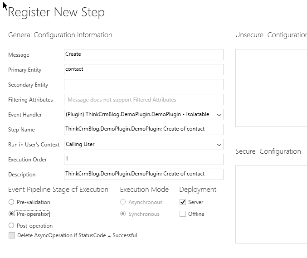Open the Run in User's Context dropdown
The height and width of the screenshot is (258, 307).
click(x=143, y=145)
